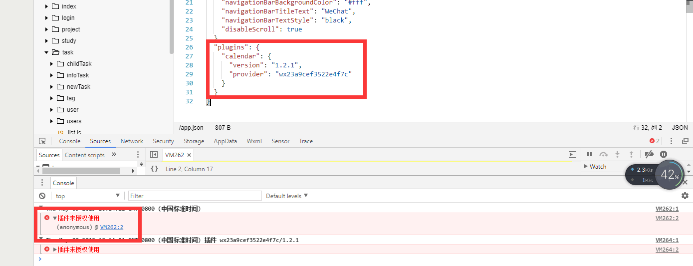Open VM262:2 link in stack trace
This screenshot has height=266, width=693.
[x=112, y=227]
